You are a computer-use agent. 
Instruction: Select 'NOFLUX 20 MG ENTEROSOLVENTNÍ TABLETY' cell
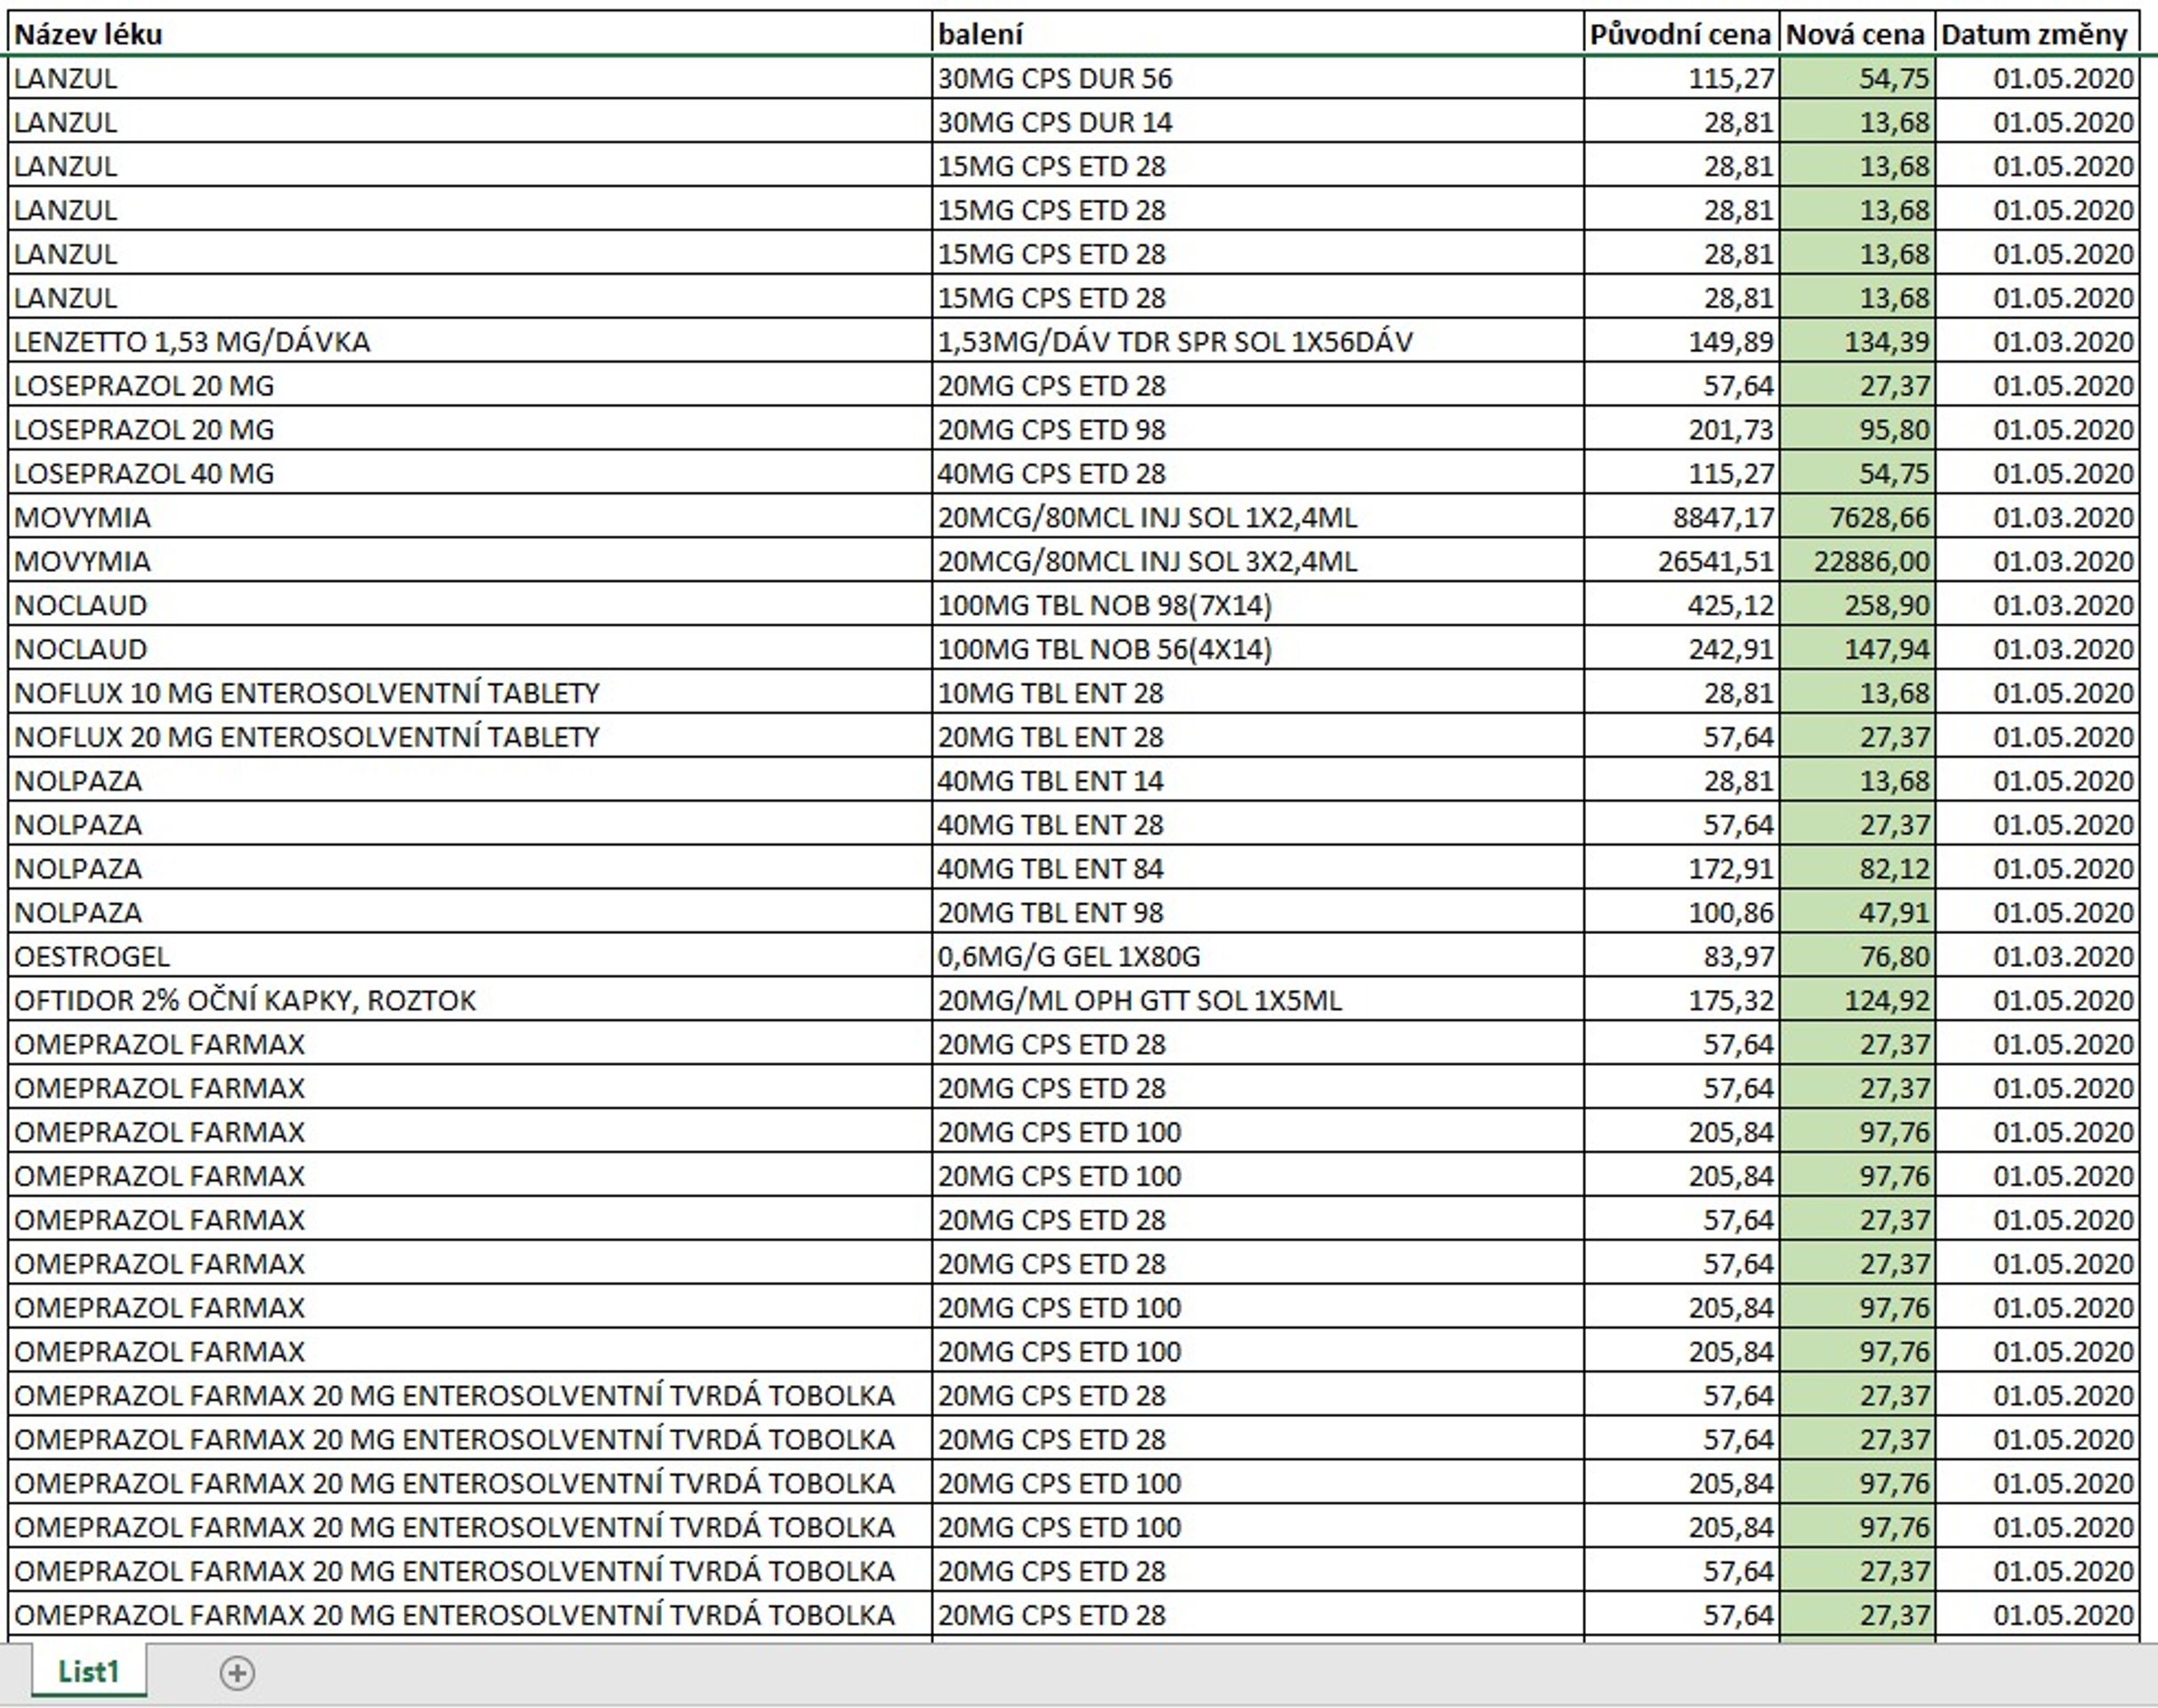470,737
